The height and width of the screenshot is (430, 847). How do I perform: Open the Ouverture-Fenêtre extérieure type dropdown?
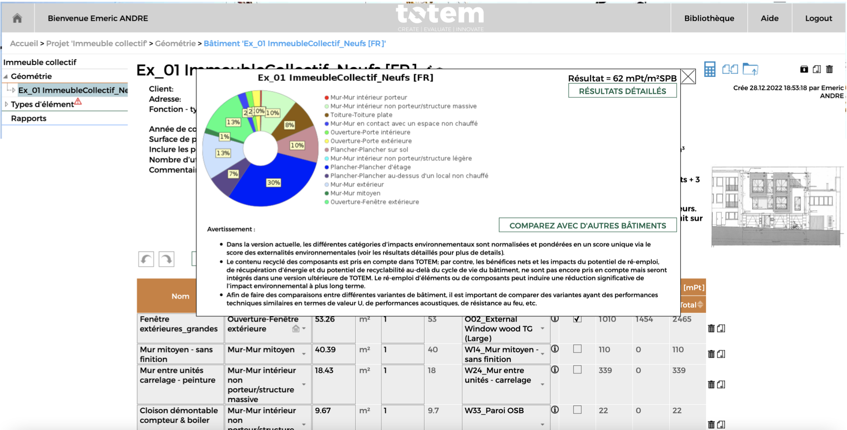[304, 329]
